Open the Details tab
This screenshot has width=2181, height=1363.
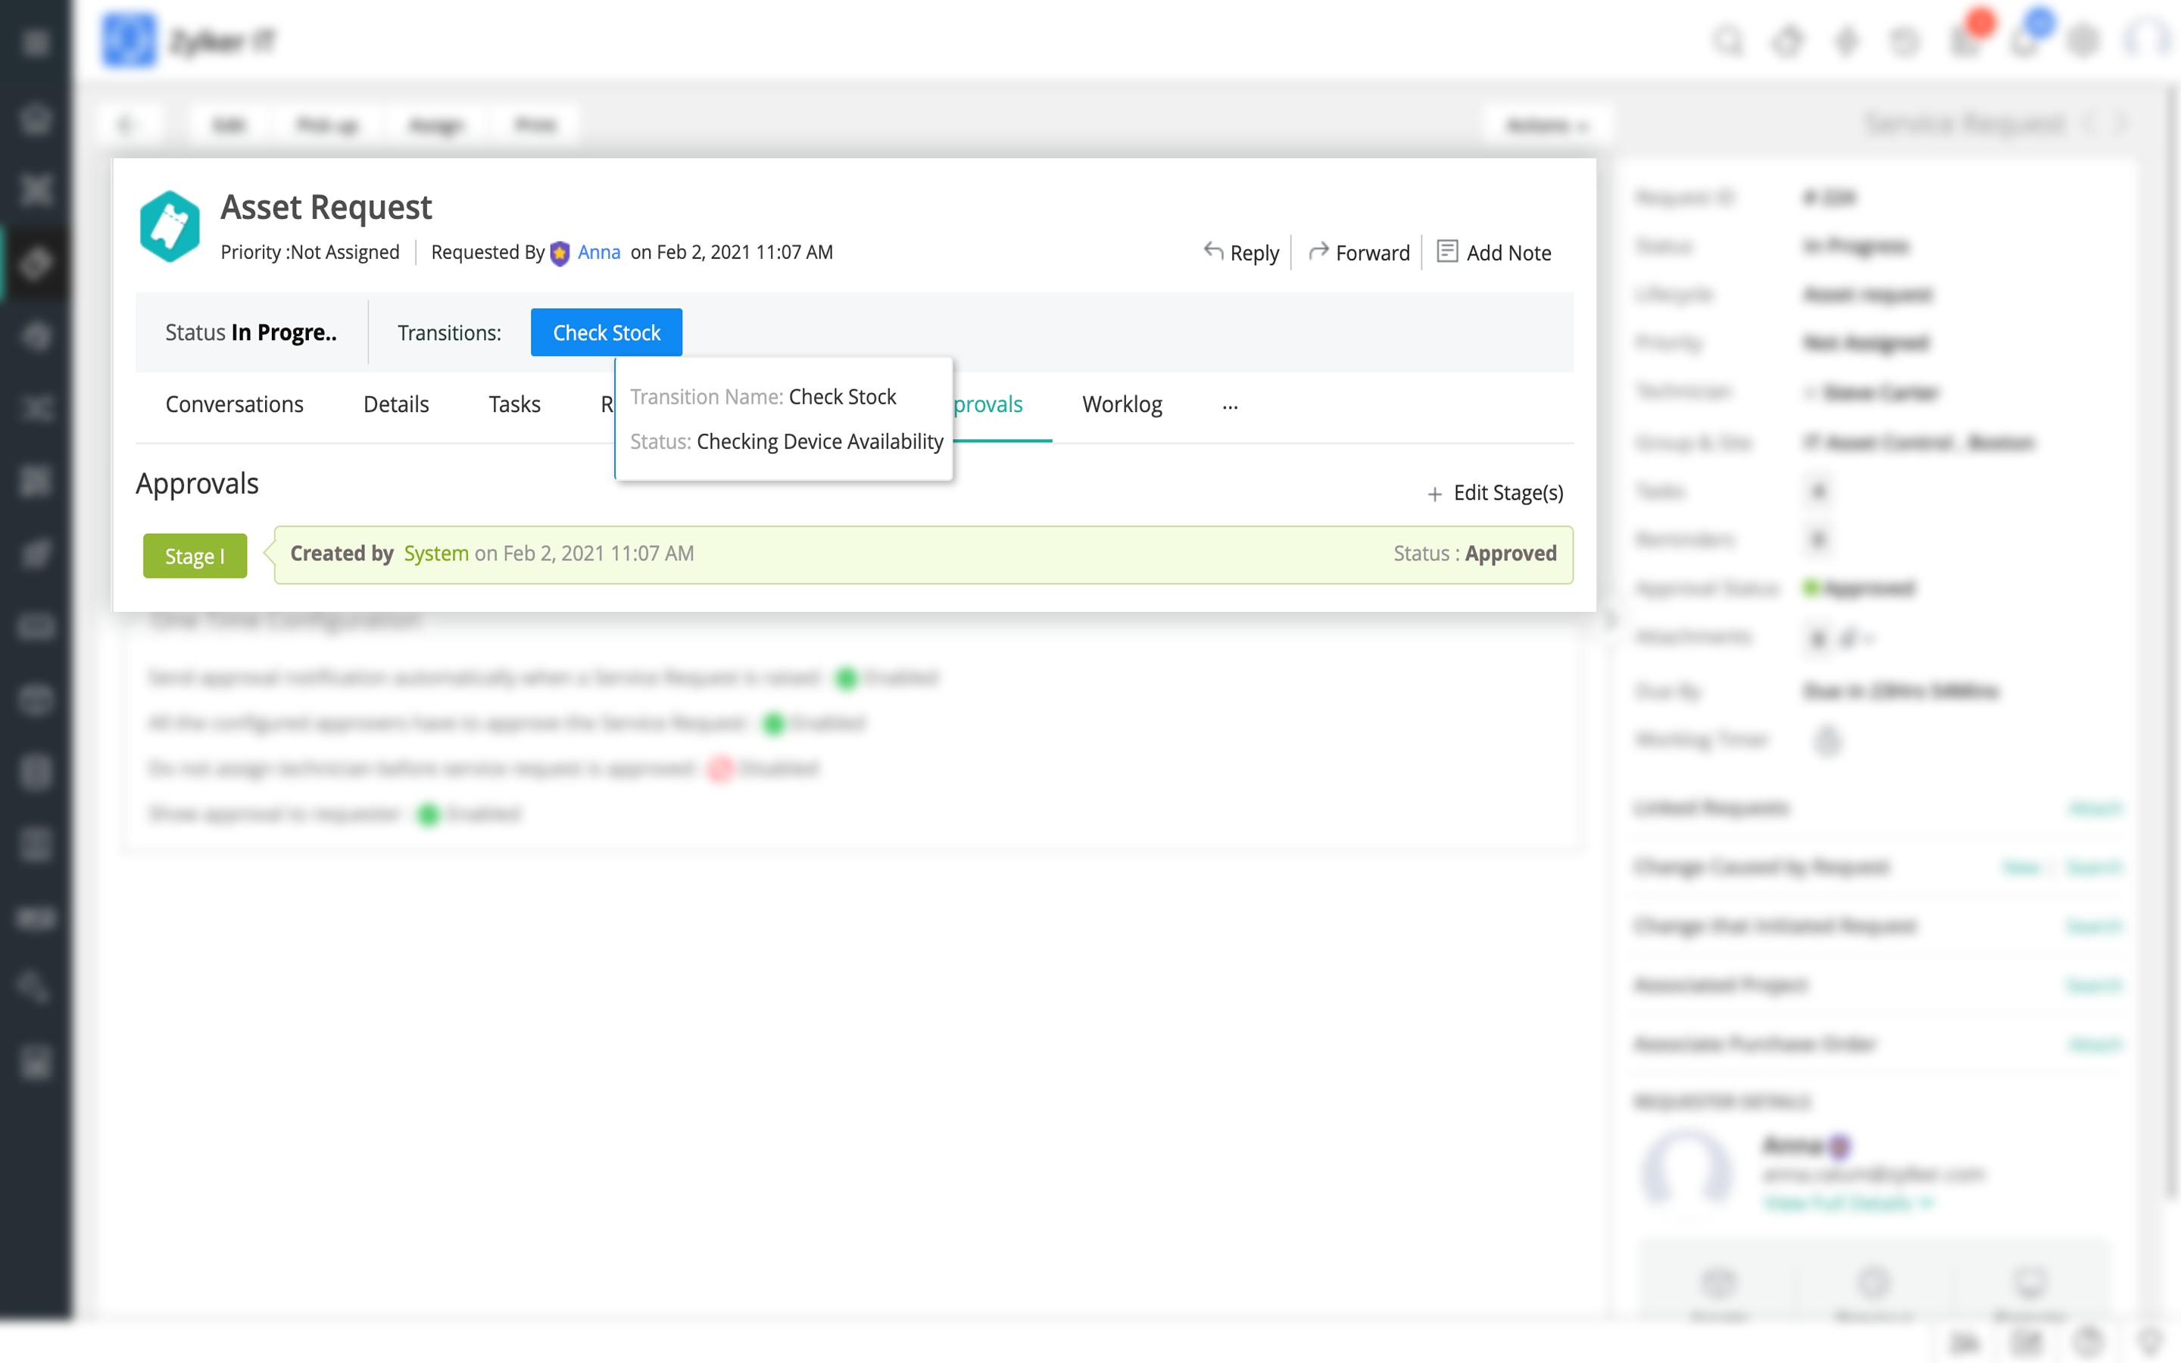click(x=395, y=405)
